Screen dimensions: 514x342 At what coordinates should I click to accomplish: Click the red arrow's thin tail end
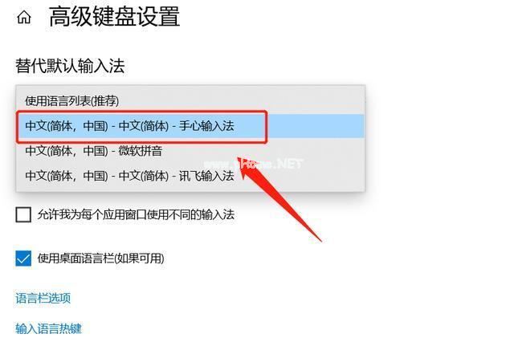click(320, 240)
